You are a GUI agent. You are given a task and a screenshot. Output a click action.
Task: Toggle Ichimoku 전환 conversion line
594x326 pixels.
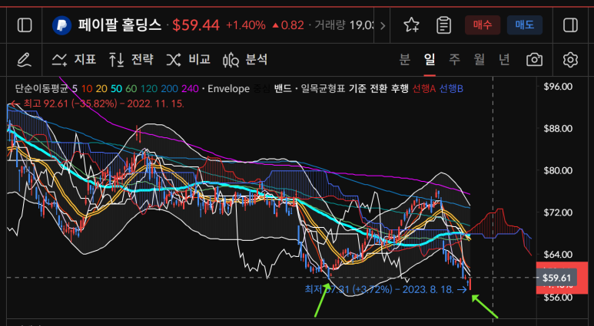[379, 89]
